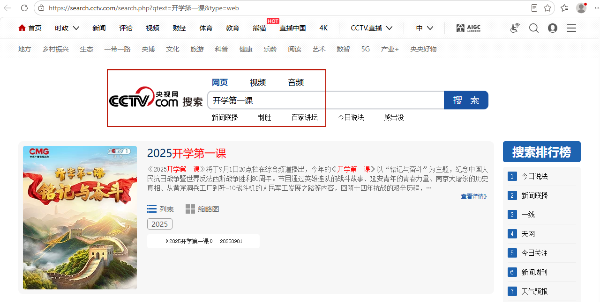This screenshot has height=302, width=600.
Task: Open ranking item 5 今日关注
Action: click(534, 253)
